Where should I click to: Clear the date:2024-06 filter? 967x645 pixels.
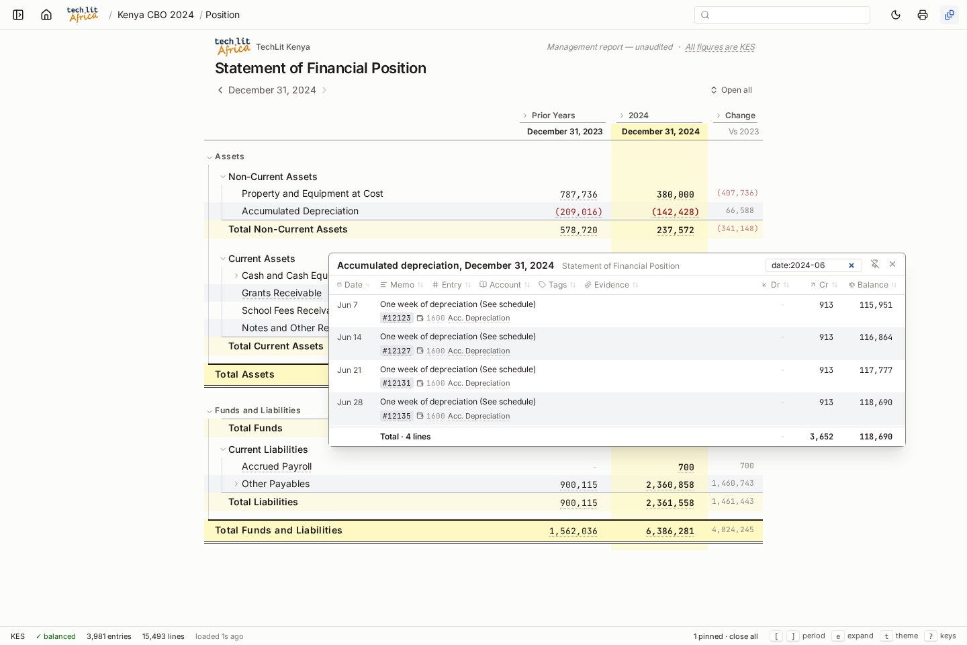851,265
